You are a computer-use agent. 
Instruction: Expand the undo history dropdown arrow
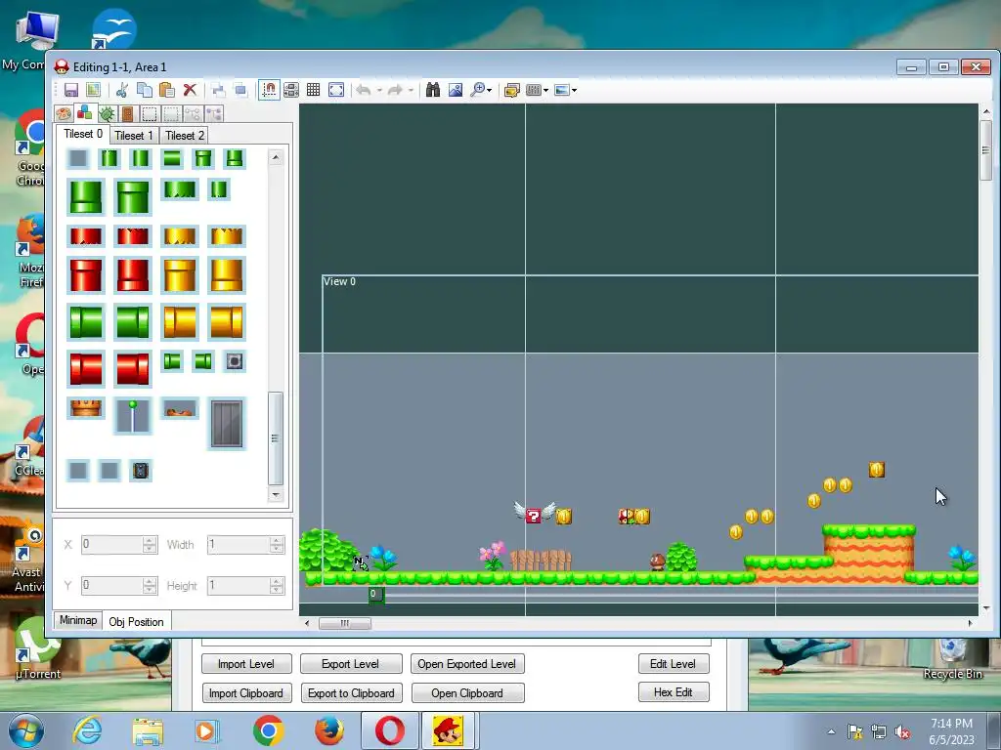pyautogui.click(x=379, y=90)
